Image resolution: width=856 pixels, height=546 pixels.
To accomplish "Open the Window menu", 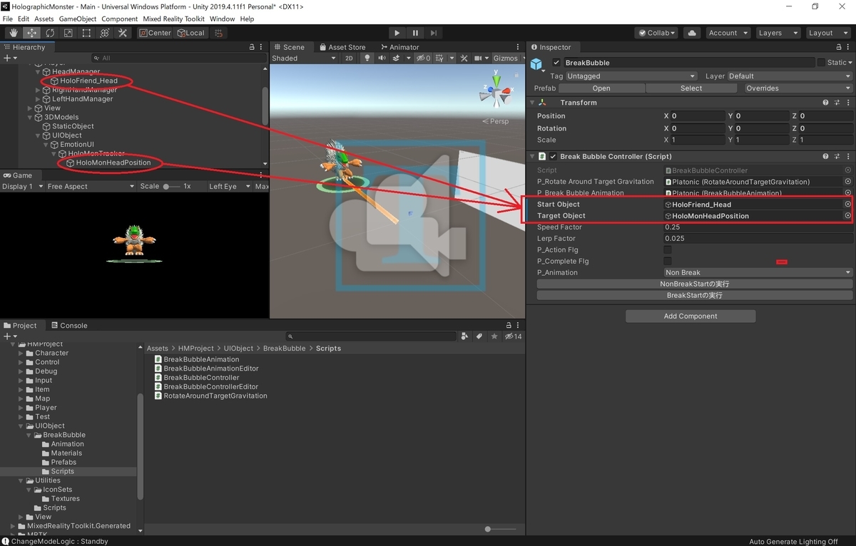I will pyautogui.click(x=223, y=19).
